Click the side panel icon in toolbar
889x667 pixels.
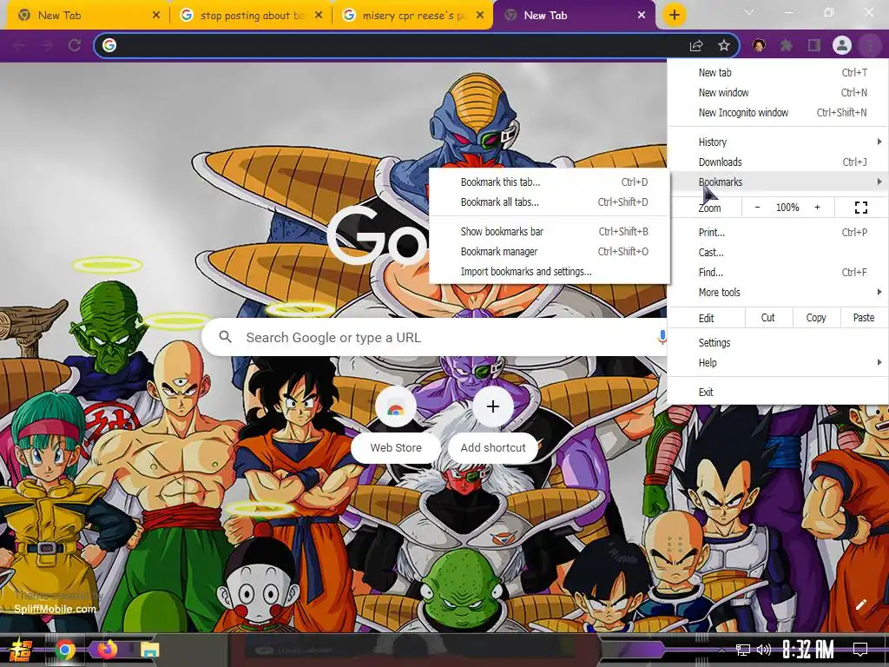(x=814, y=45)
